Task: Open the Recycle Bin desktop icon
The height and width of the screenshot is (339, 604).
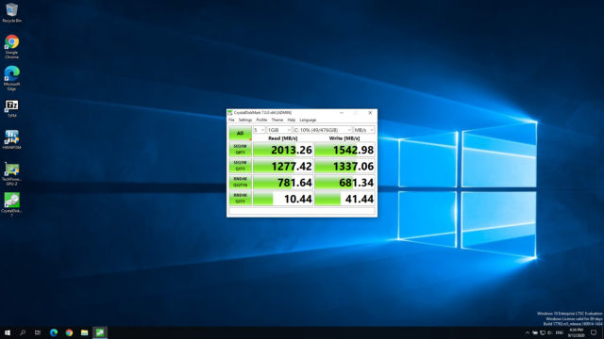Action: click(11, 12)
